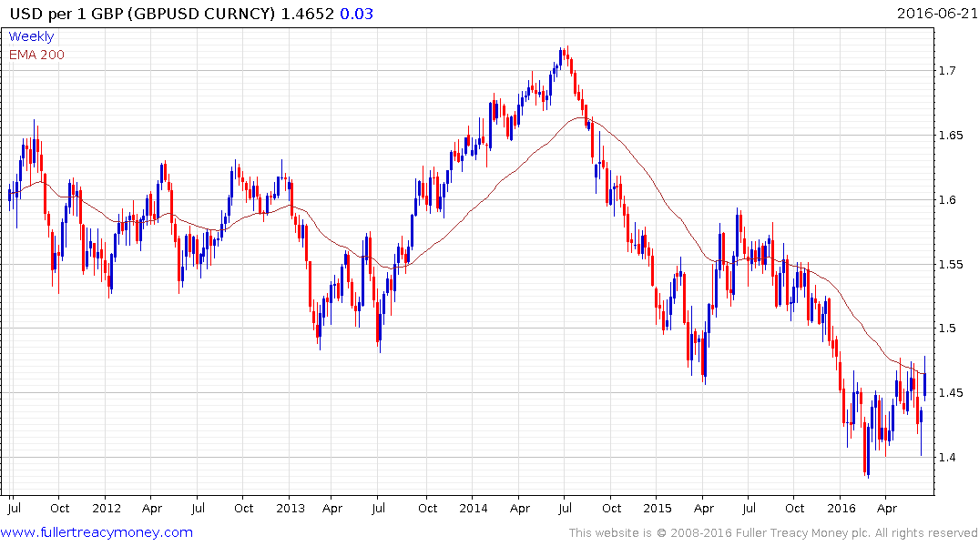Image resolution: width=979 pixels, height=546 pixels.
Task: Click the copyright notice for Fuller Treacy Money
Action: [x=773, y=533]
